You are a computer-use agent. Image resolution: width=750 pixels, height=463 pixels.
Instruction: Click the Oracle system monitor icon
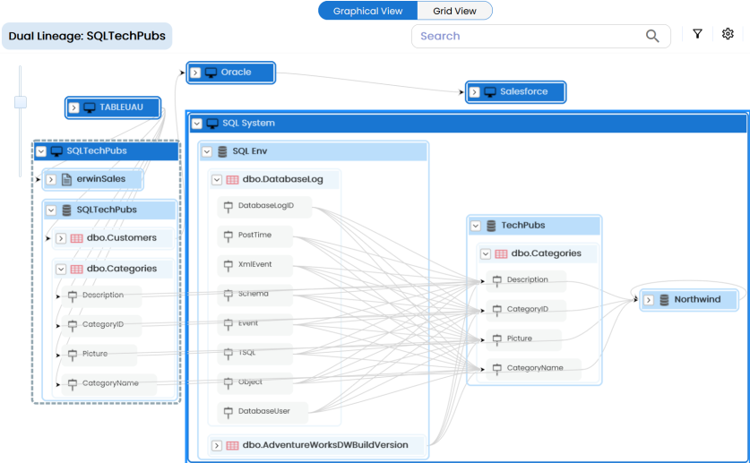(211, 73)
